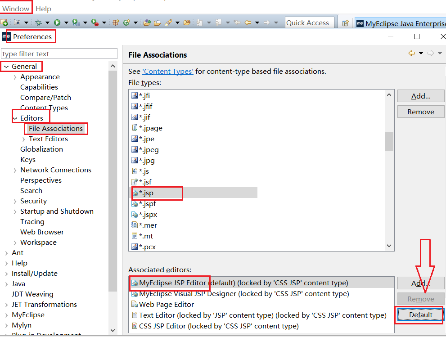Click the New Java Package toolbar icon
446x337 pixels.
[116, 22]
